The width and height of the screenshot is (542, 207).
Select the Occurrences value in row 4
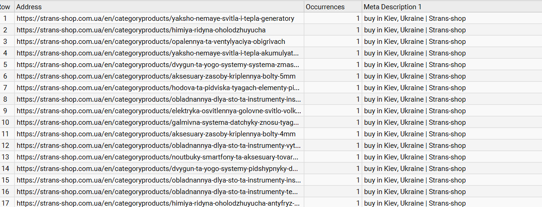coord(333,53)
